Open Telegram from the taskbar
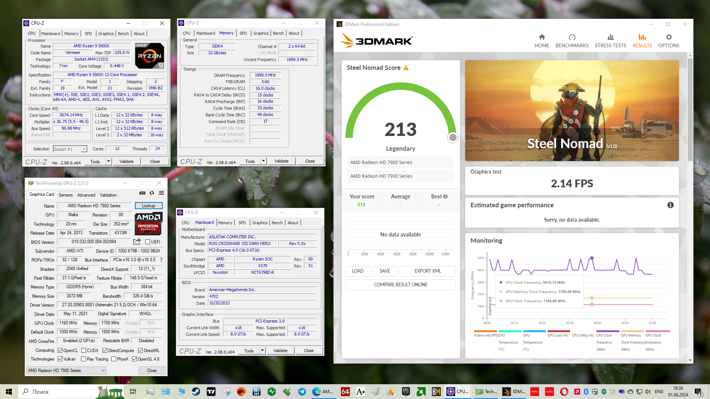This screenshot has height=399, width=710. (x=302, y=392)
